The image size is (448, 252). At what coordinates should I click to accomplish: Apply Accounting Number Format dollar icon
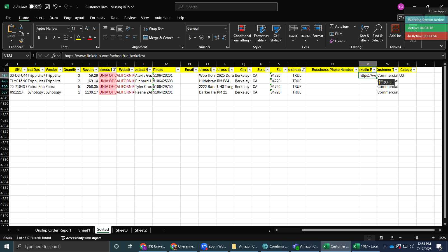(190, 38)
